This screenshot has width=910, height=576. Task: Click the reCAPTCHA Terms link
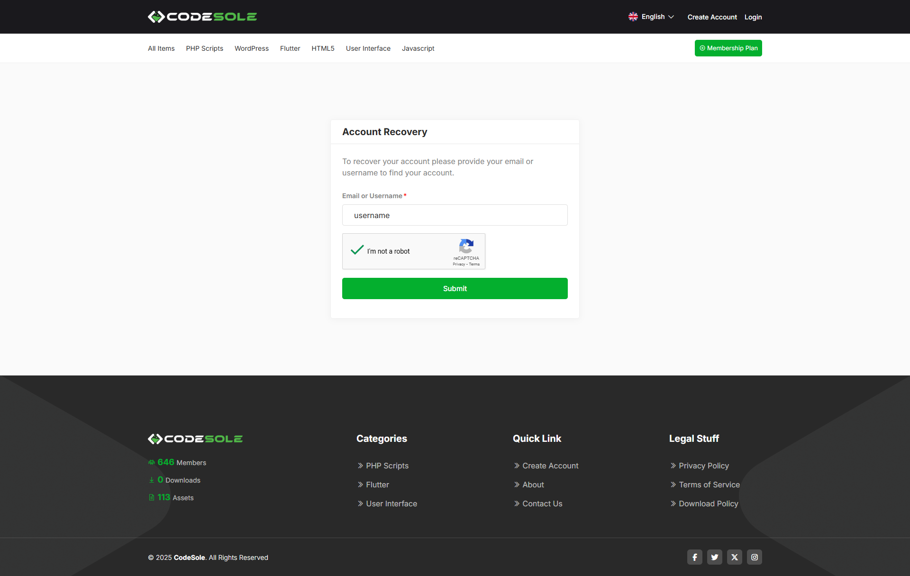474,265
